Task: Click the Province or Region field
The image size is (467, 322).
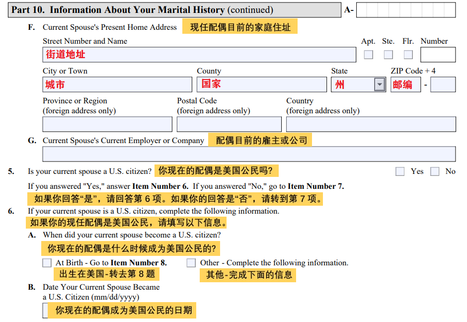Action: 107,124
